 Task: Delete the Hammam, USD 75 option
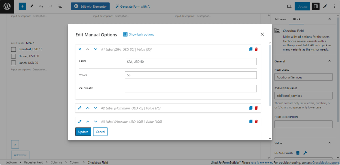(256, 108)
